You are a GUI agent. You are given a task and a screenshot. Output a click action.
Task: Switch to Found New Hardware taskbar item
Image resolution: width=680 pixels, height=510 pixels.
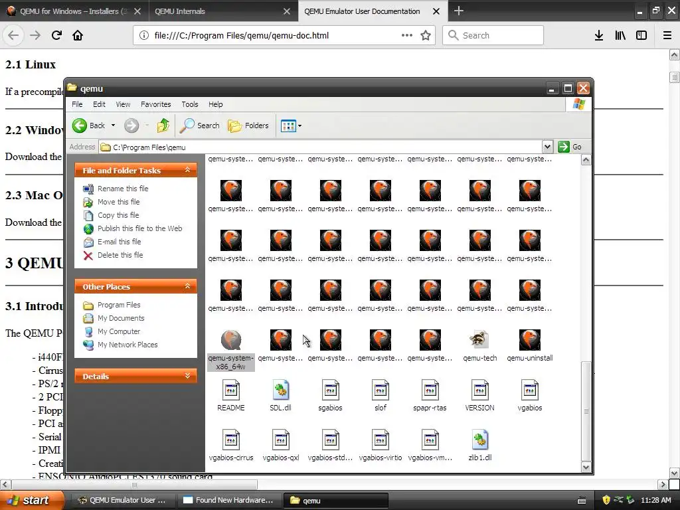pyautogui.click(x=229, y=500)
